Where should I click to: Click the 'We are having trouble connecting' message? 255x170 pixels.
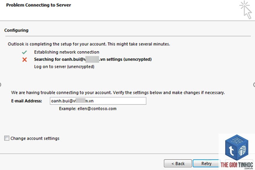point(118,93)
